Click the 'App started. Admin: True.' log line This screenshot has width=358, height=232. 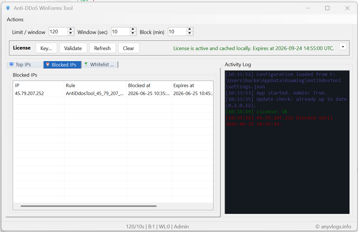(276, 93)
